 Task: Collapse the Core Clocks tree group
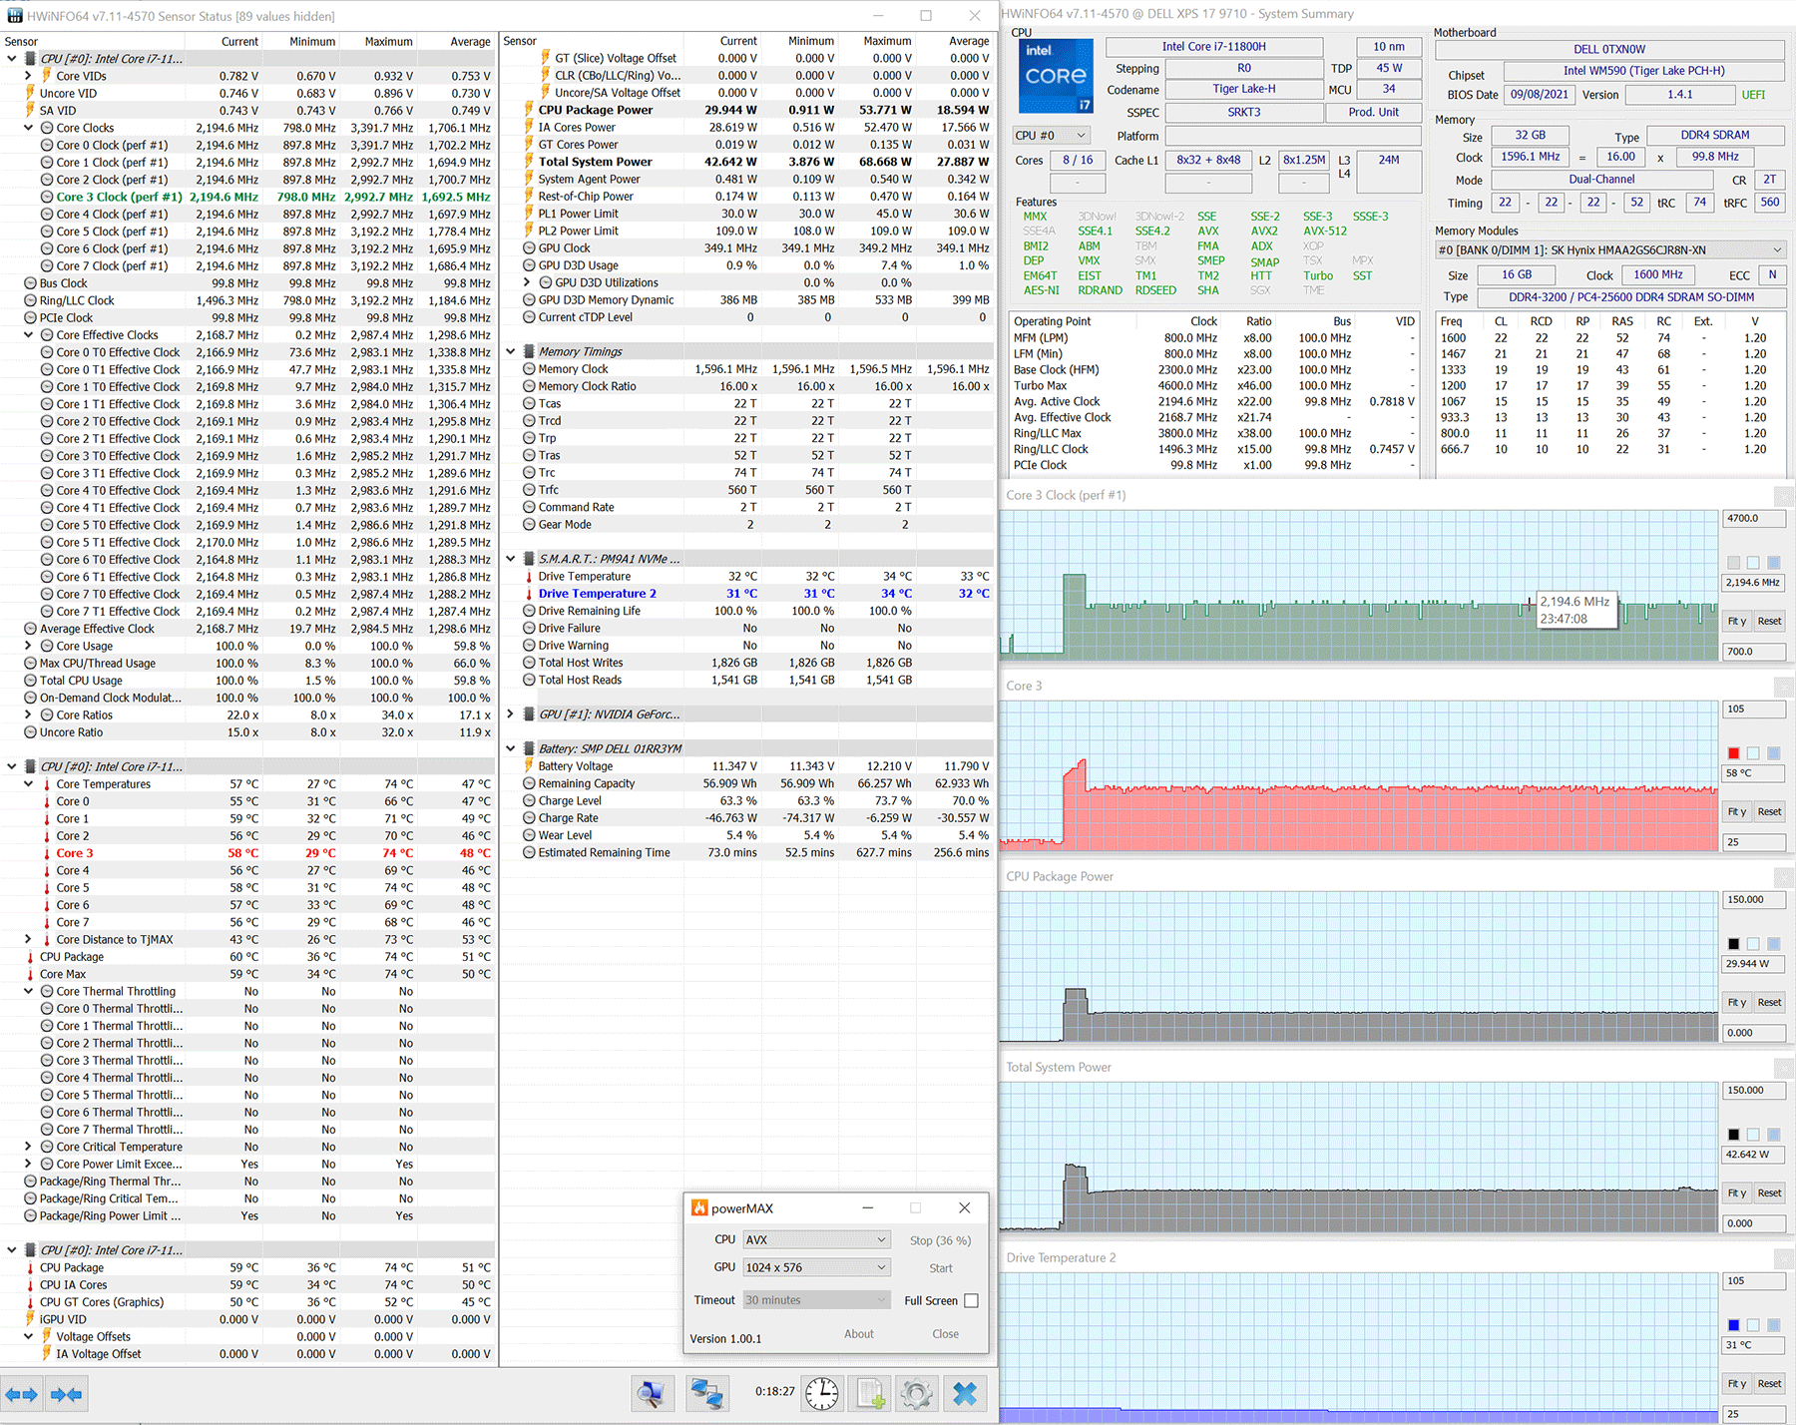tap(28, 128)
